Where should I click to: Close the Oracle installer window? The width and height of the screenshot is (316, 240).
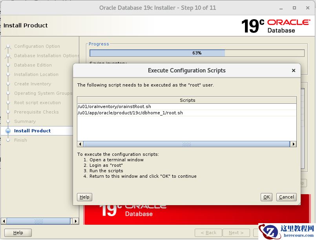click(x=307, y=8)
